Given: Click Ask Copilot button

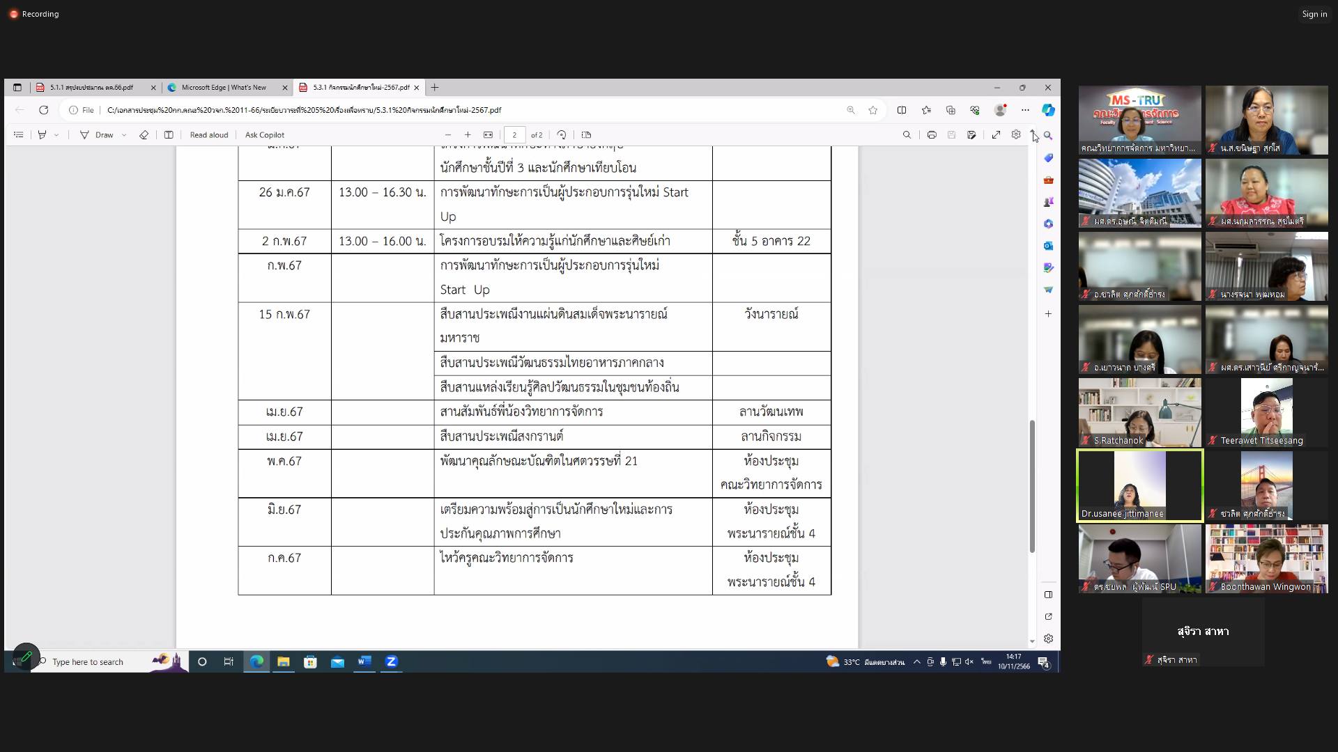Looking at the screenshot, I should 264,135.
